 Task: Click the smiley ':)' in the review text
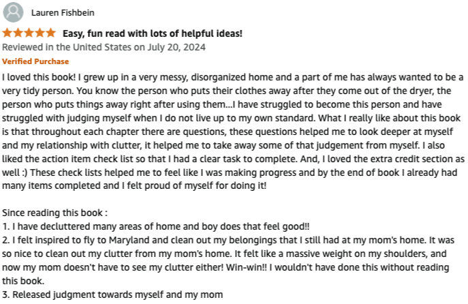25,172
